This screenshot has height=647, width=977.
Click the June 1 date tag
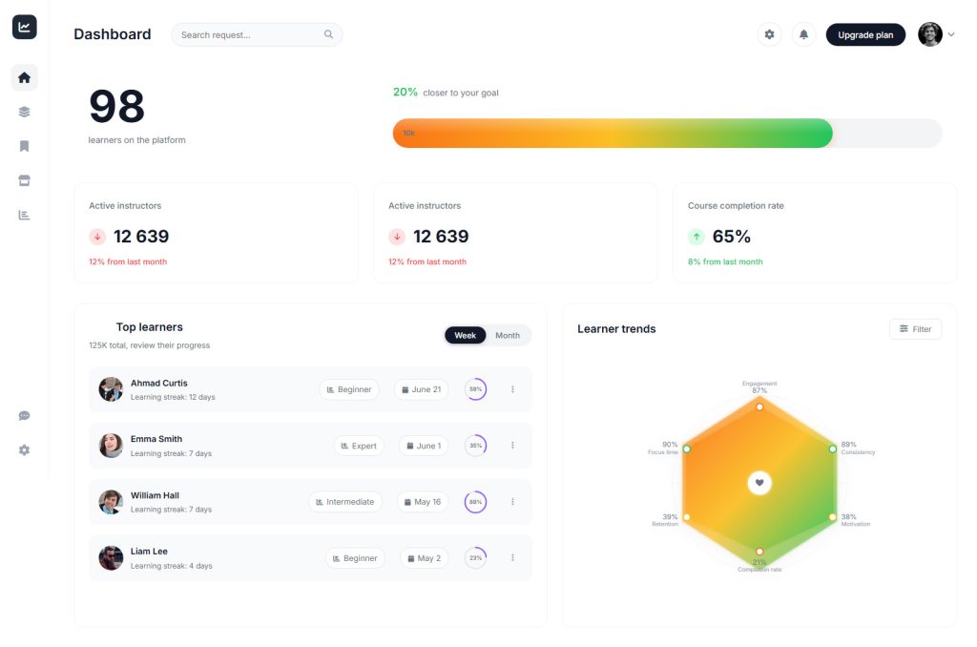pyautogui.click(x=424, y=446)
